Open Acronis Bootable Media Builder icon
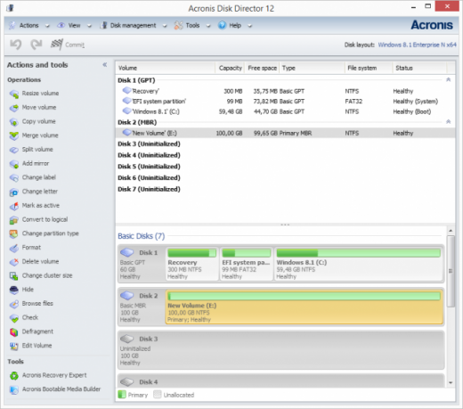The image size is (463, 409). coord(14,389)
